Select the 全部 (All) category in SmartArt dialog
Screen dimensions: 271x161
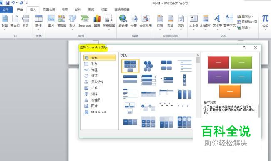(100, 58)
